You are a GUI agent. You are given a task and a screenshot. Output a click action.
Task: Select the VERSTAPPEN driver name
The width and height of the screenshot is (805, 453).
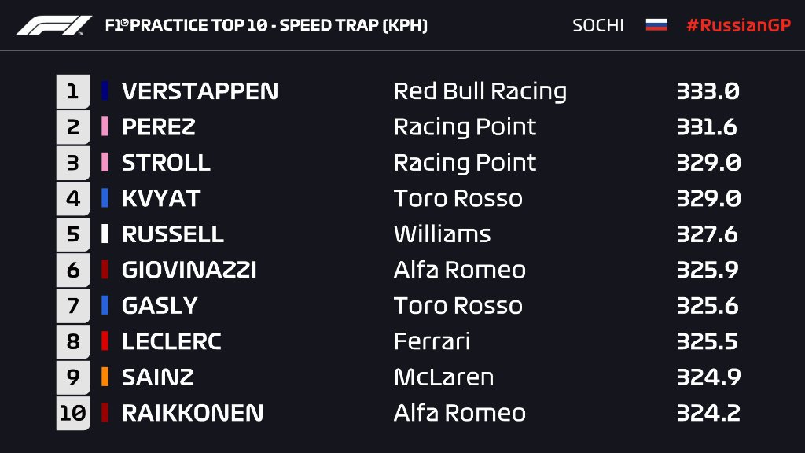coord(200,91)
